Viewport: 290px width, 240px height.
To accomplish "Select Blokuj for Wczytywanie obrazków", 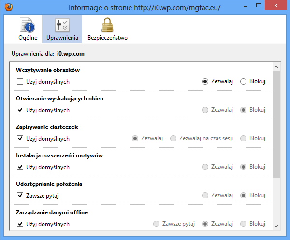I will click(x=244, y=81).
